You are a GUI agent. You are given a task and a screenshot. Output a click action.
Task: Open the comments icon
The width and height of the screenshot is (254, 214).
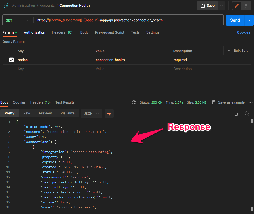(x=246, y=6)
